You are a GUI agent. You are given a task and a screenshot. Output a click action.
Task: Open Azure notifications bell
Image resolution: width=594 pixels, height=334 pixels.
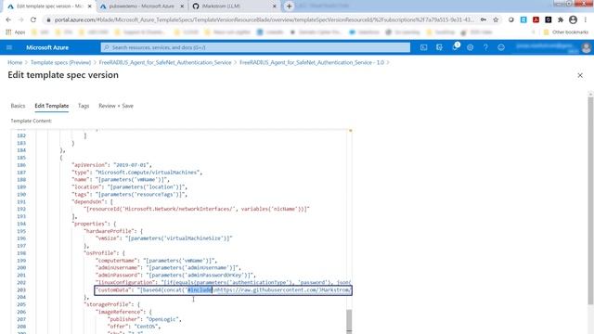(455, 47)
